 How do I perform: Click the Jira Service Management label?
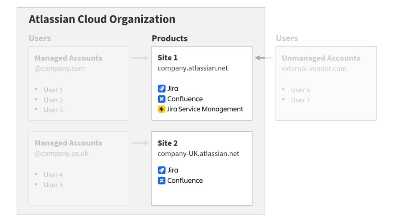(205, 109)
